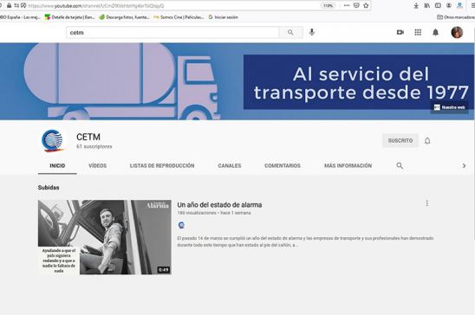The image size is (475, 315).
Task: Switch to the Vídeos tab
Action: 98,165
